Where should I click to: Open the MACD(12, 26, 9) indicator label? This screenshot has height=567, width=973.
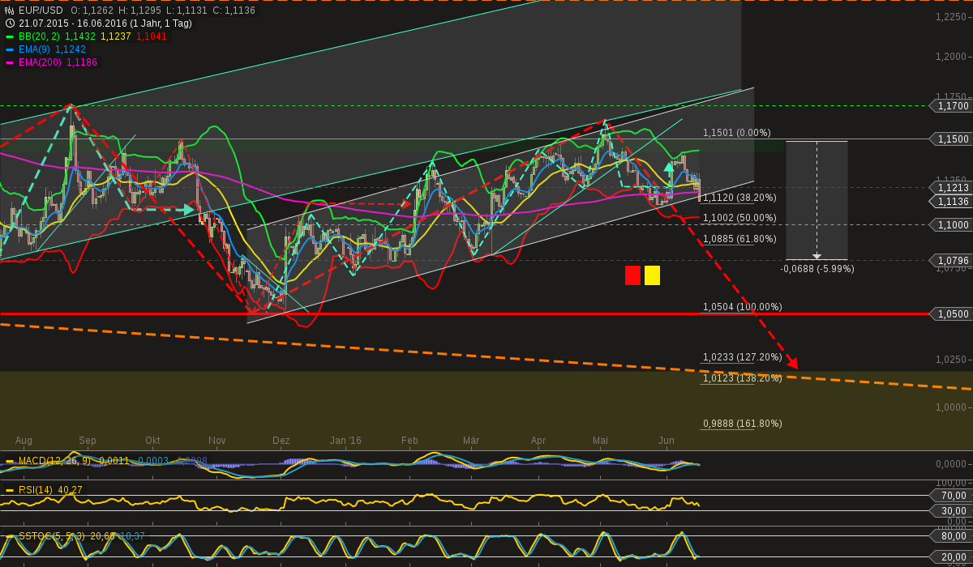(54, 461)
